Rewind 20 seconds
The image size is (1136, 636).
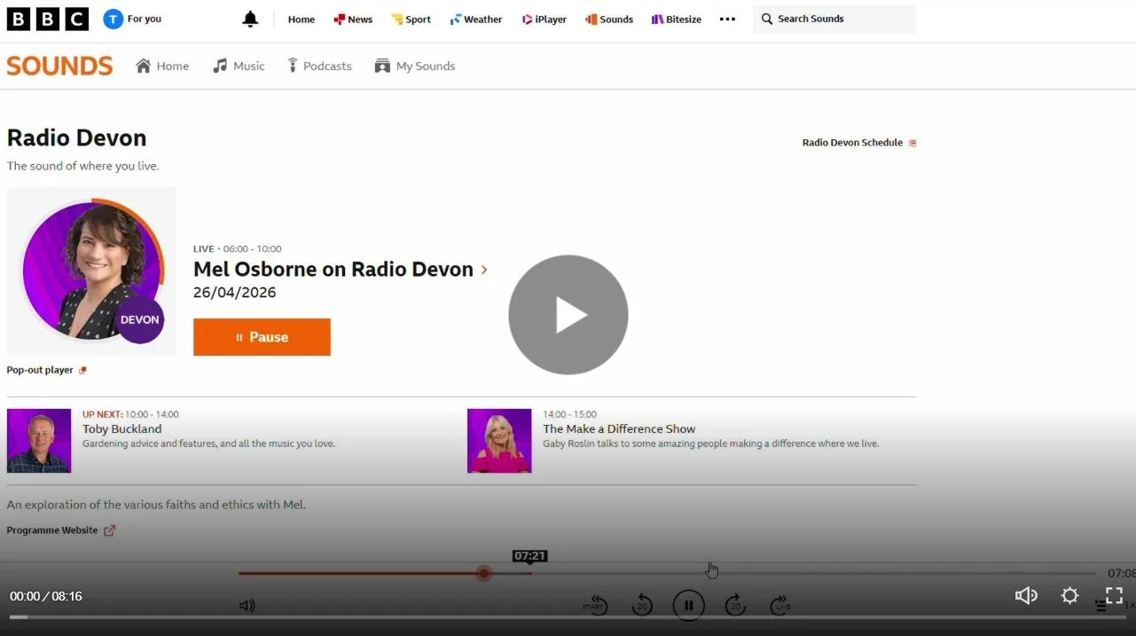642,606
